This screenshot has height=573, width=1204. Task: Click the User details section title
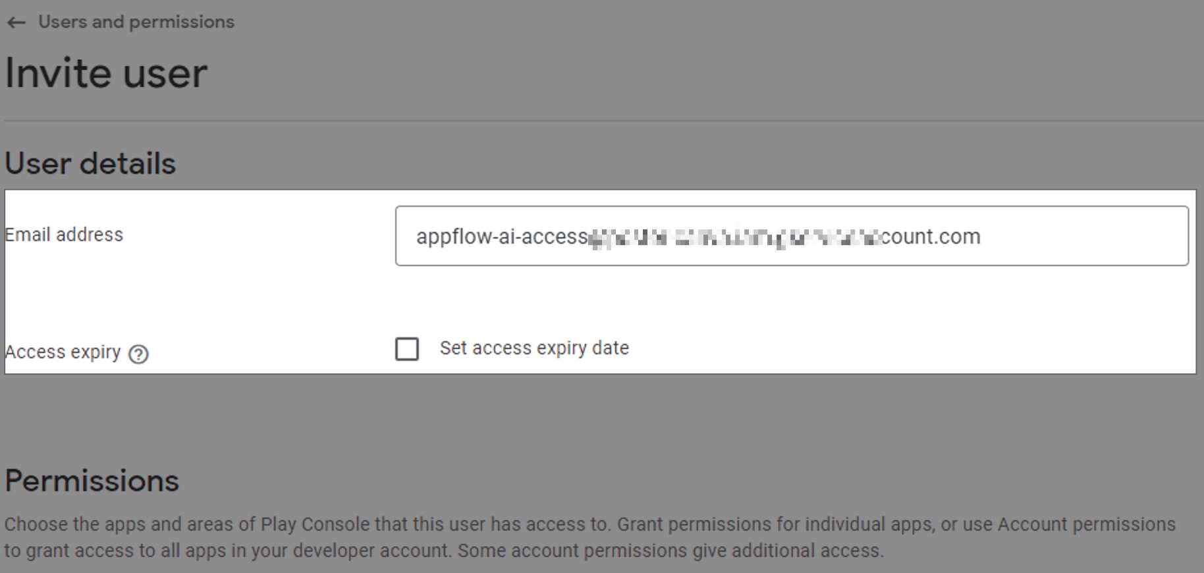[90, 163]
